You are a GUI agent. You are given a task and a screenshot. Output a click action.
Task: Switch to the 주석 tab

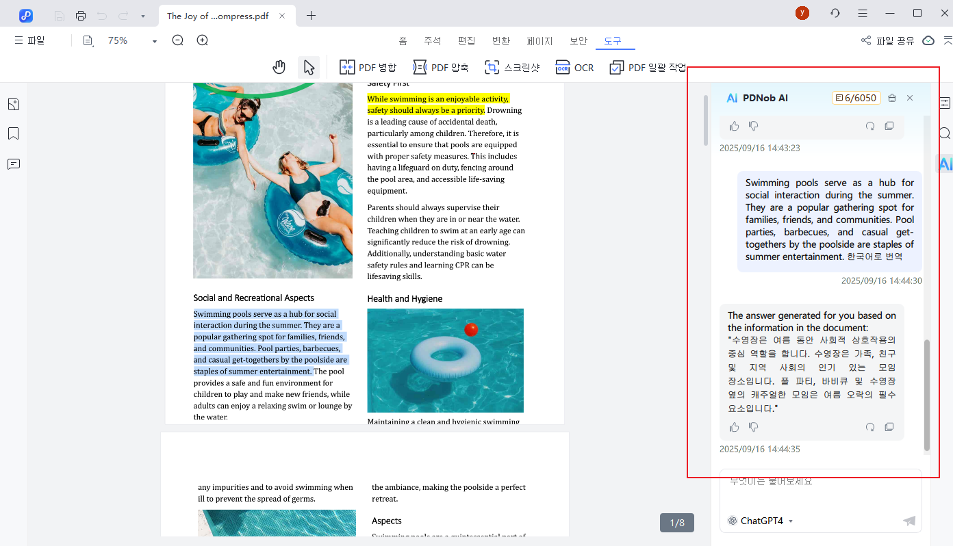(x=433, y=40)
